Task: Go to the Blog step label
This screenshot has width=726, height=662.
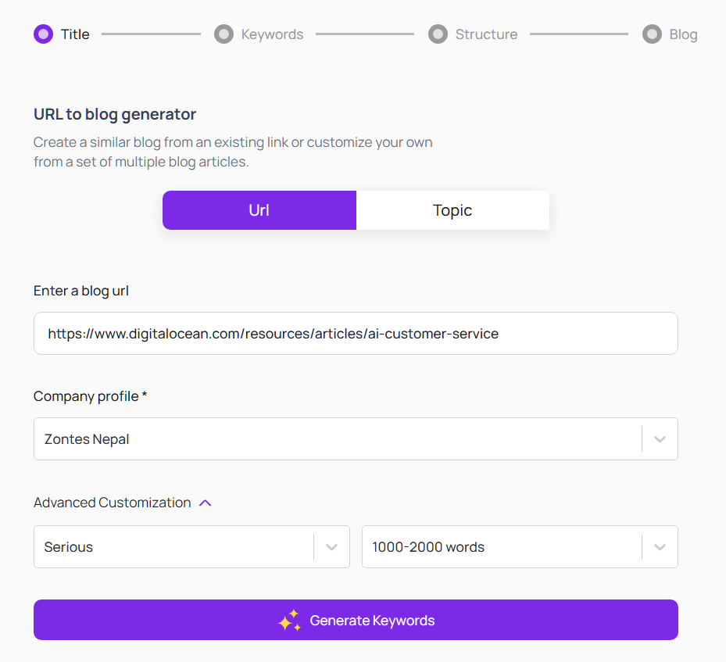Action: pos(683,34)
